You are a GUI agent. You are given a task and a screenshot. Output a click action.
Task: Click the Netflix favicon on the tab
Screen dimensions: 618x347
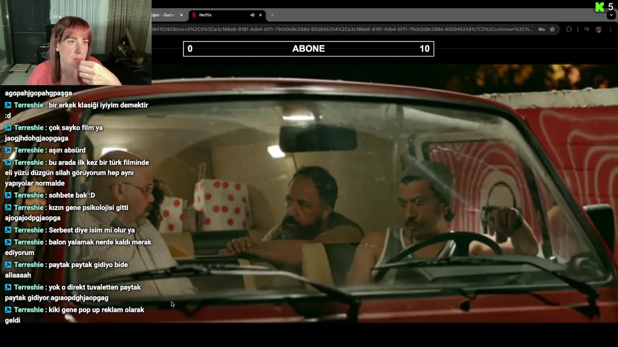pyautogui.click(x=194, y=15)
